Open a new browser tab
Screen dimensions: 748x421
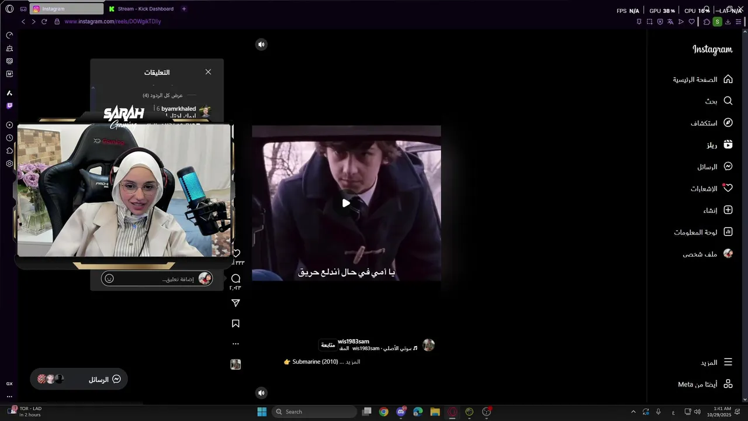(x=184, y=9)
